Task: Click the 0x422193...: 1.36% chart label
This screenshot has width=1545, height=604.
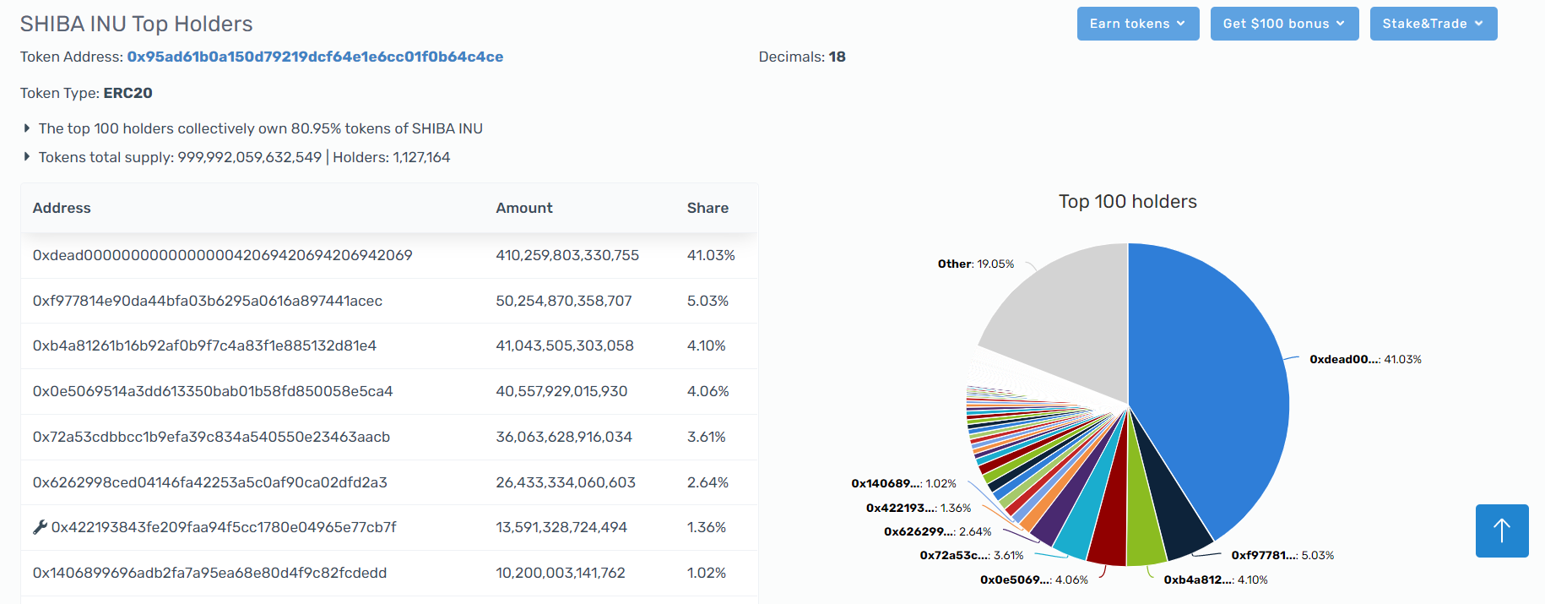Action: 919,508
